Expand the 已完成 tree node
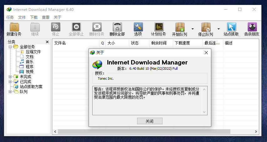 [x=10, y=82]
